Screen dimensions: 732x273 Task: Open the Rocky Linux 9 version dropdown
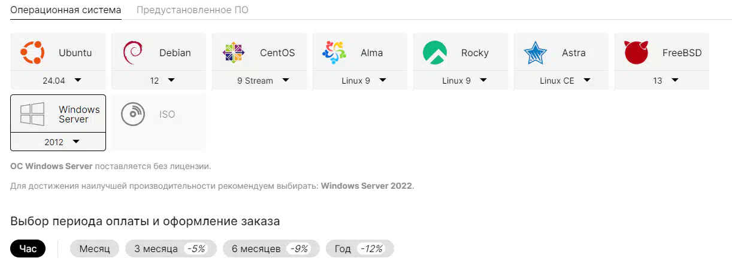pos(461,81)
